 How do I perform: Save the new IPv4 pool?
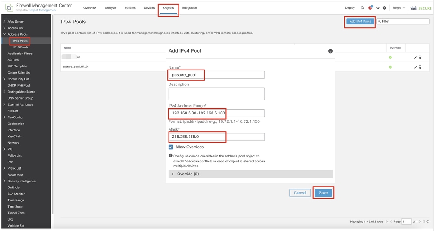pyautogui.click(x=323, y=193)
